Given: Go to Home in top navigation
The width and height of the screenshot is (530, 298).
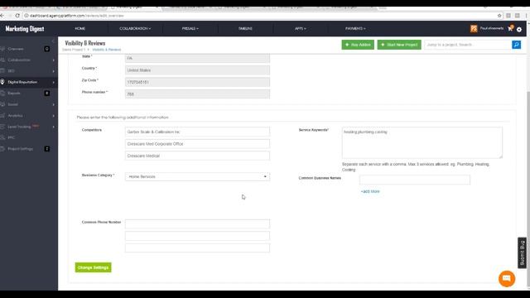Looking at the screenshot, I should coord(80,29).
